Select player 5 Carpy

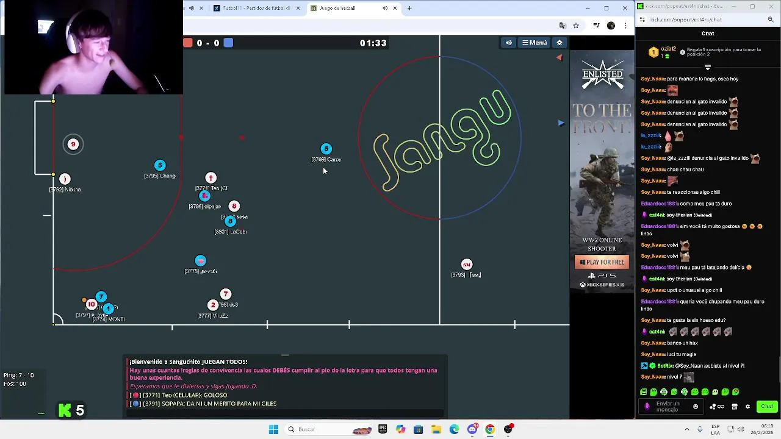click(x=326, y=149)
